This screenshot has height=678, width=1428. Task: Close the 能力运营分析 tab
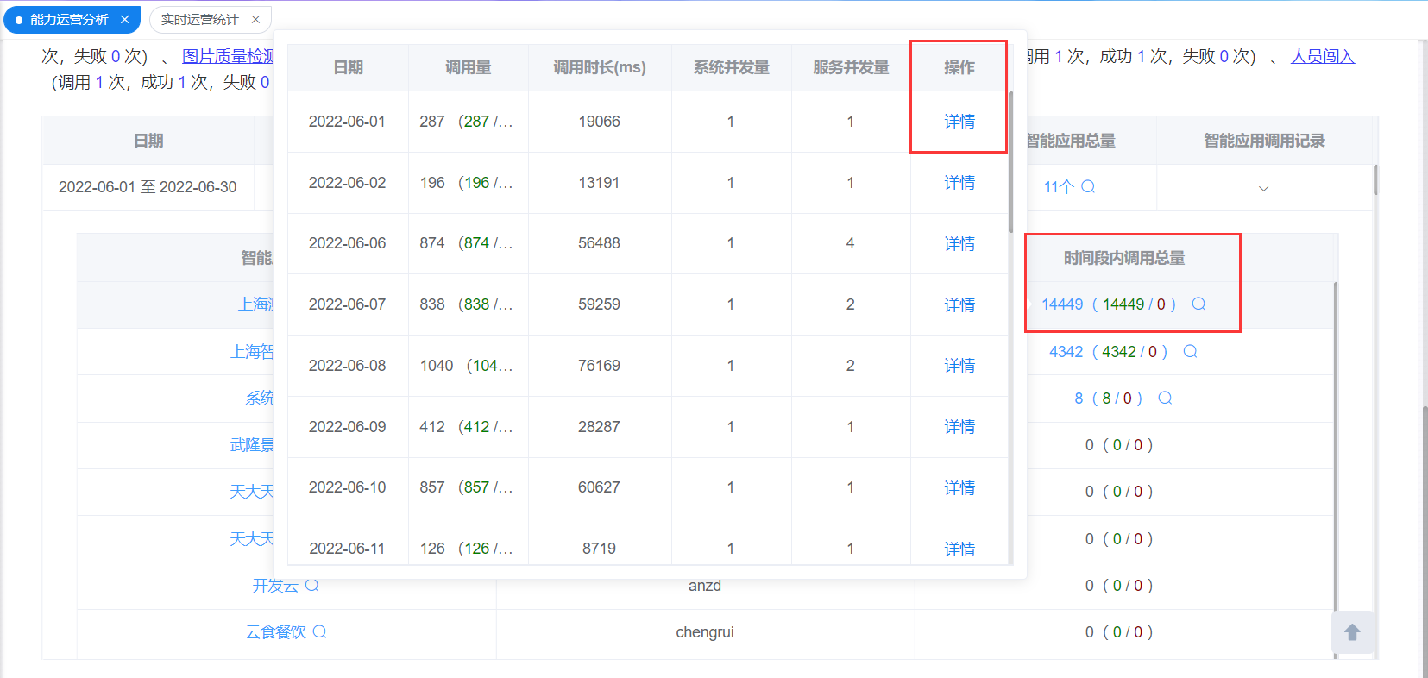tap(125, 19)
